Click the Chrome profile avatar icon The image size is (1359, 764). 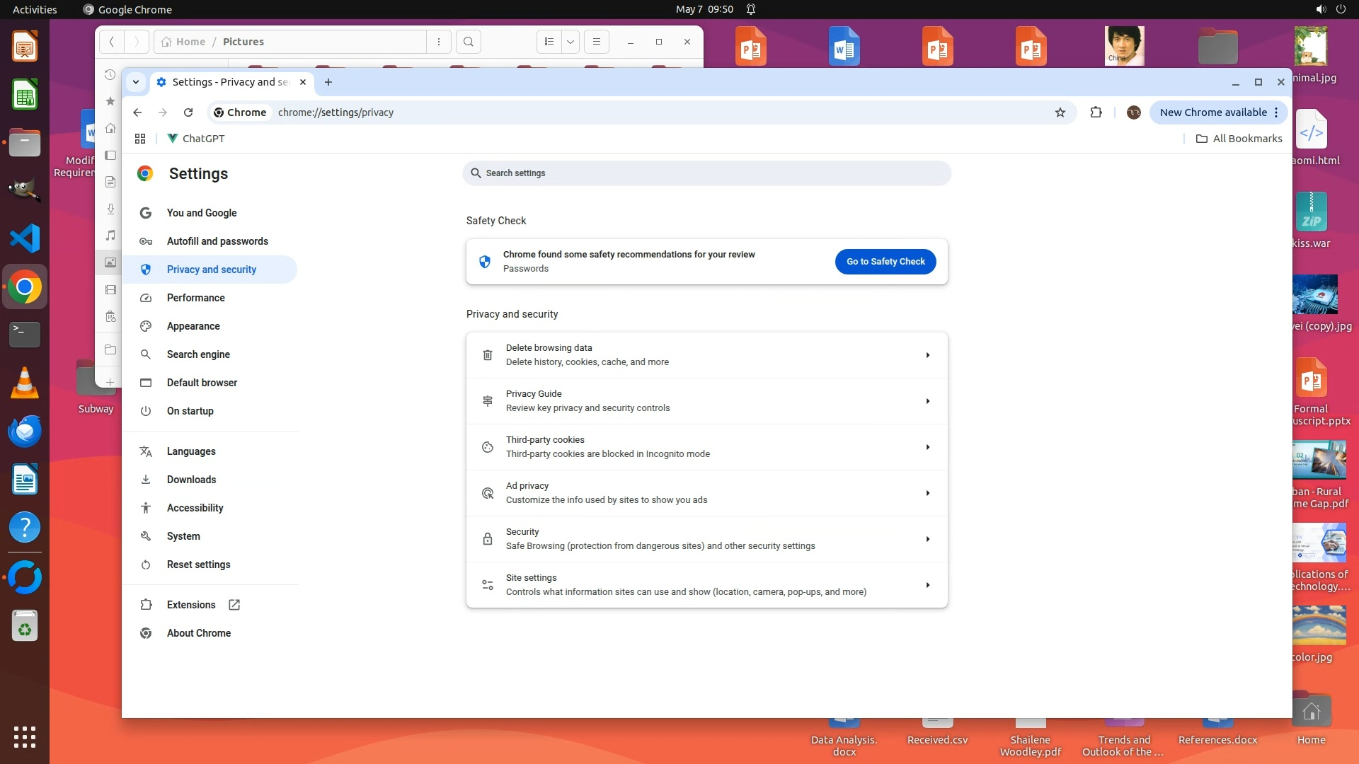[x=1133, y=112]
